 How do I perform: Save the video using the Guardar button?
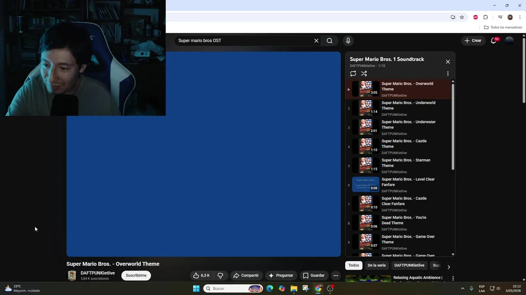[x=314, y=275]
